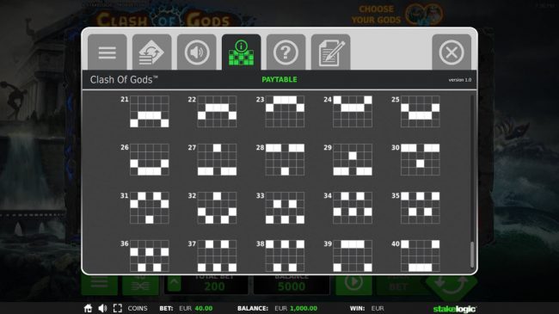Toggle the COINS display label

(138, 308)
